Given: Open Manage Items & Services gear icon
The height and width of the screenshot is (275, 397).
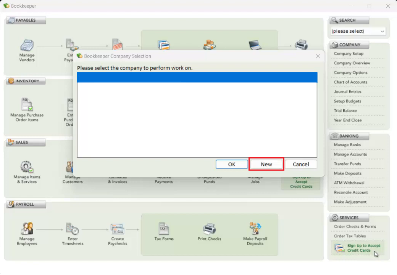Looking at the screenshot, I should (x=27, y=167).
